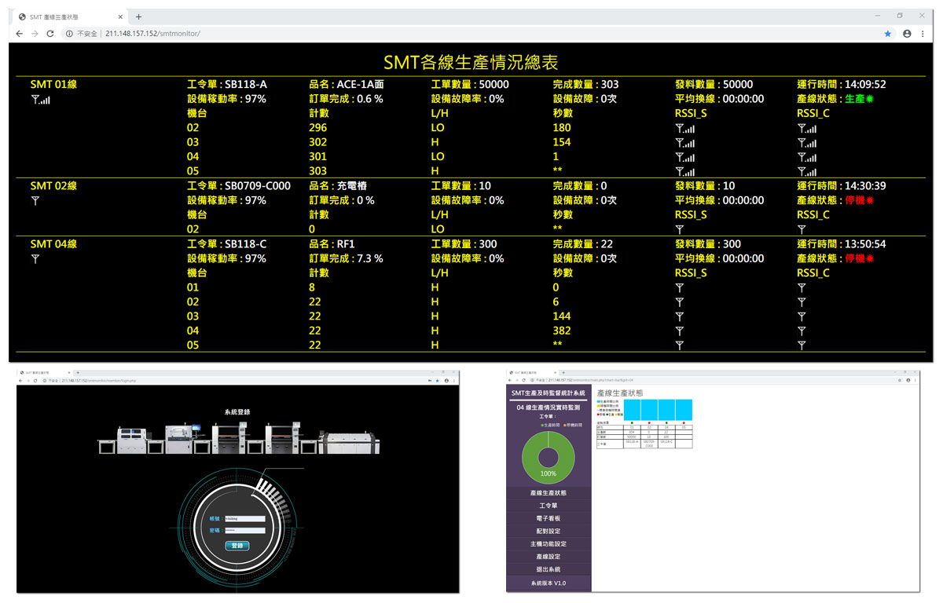Select 產線生產狀態 in purple sidebar
The width and height of the screenshot is (943, 603).
(548, 493)
